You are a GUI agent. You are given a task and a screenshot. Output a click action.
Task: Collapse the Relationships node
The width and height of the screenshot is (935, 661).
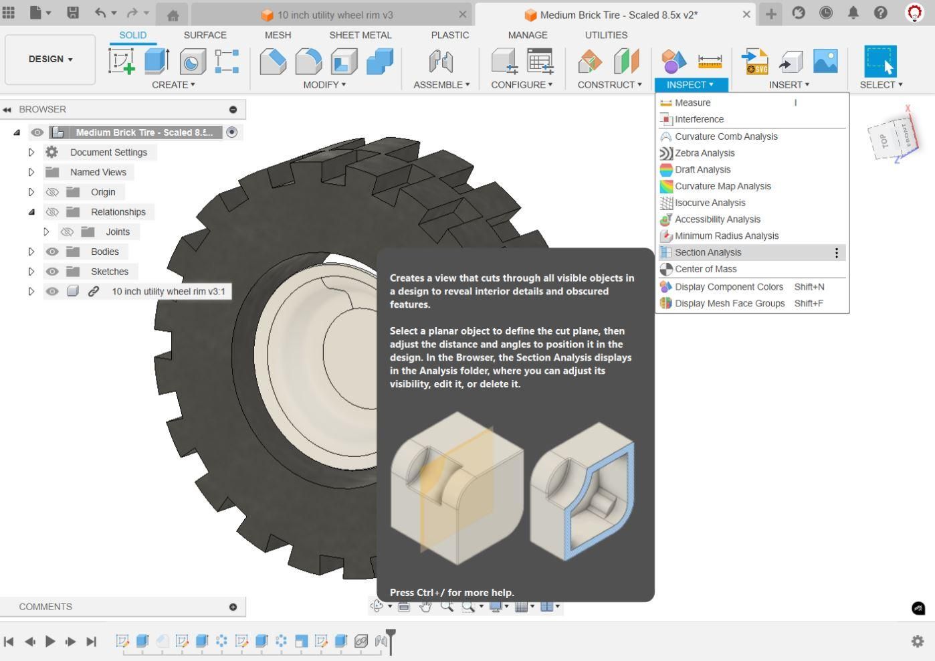point(31,212)
